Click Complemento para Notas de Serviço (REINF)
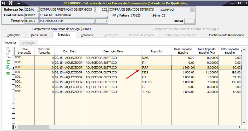The image size is (248, 131). tap(61, 29)
